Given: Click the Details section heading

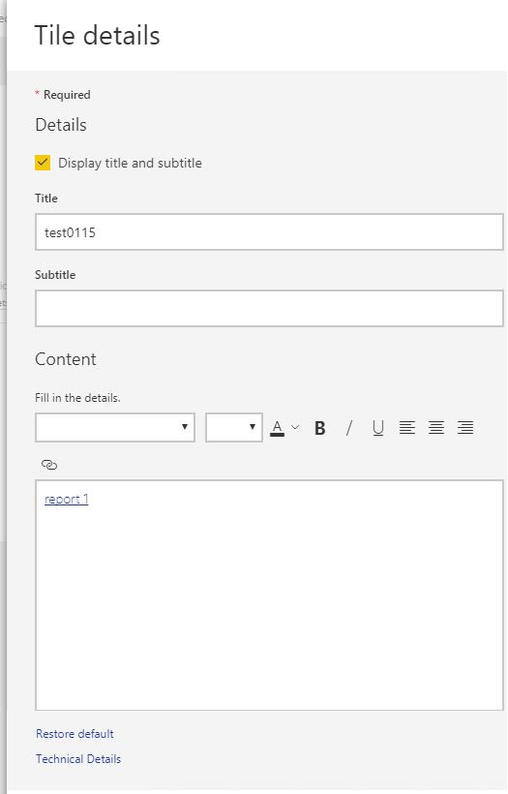Looking at the screenshot, I should click(x=61, y=125).
